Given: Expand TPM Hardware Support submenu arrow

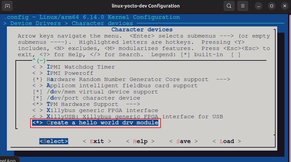Looking at the screenshot, I should (133, 104).
